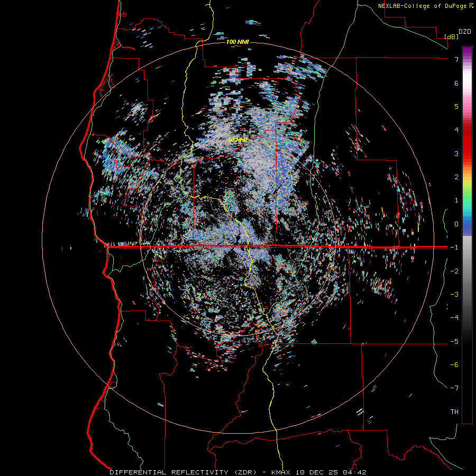Click DIFFERENTIAL REFLECTIVITY (ZDR) in the caption
Viewport: 476px width, 476px height.
tap(184, 472)
